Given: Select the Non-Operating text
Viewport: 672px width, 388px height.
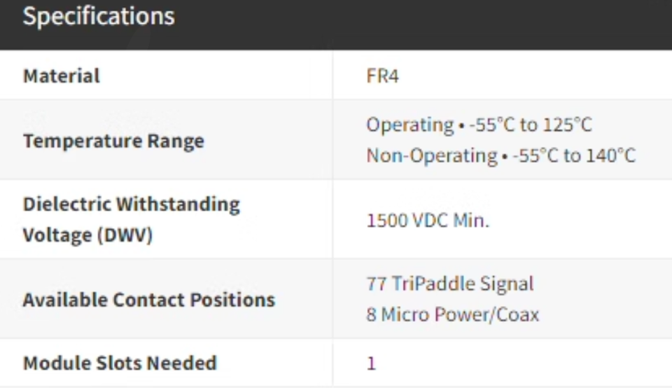Looking at the screenshot, I should pos(431,155).
